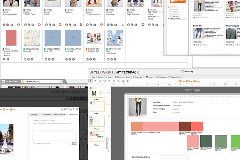Collapse the Active Folder bar toggle

[x=3, y=81]
